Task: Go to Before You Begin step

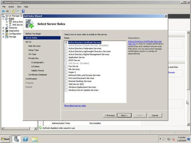Action: click(33, 34)
